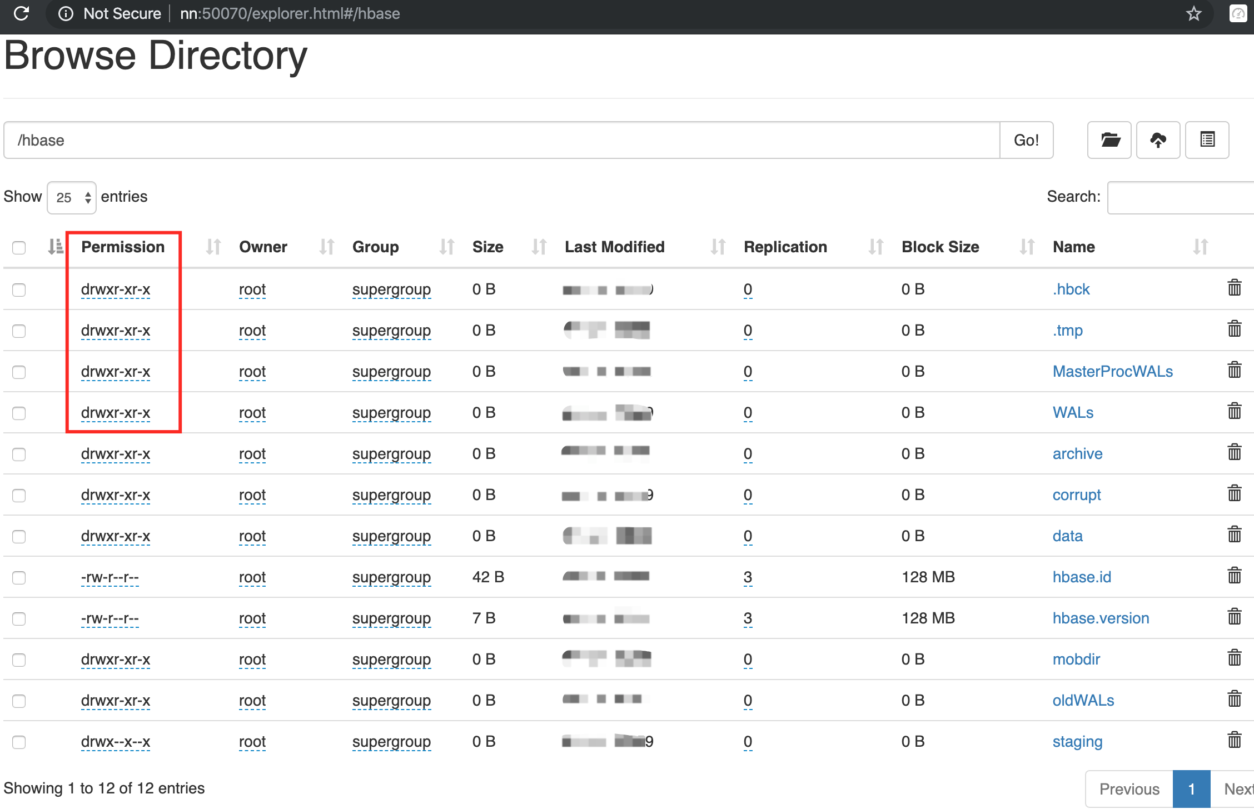Viewport: 1254px width, 809px height.
Task: Click the first column sort-ascending icon
Action: pyautogui.click(x=56, y=246)
